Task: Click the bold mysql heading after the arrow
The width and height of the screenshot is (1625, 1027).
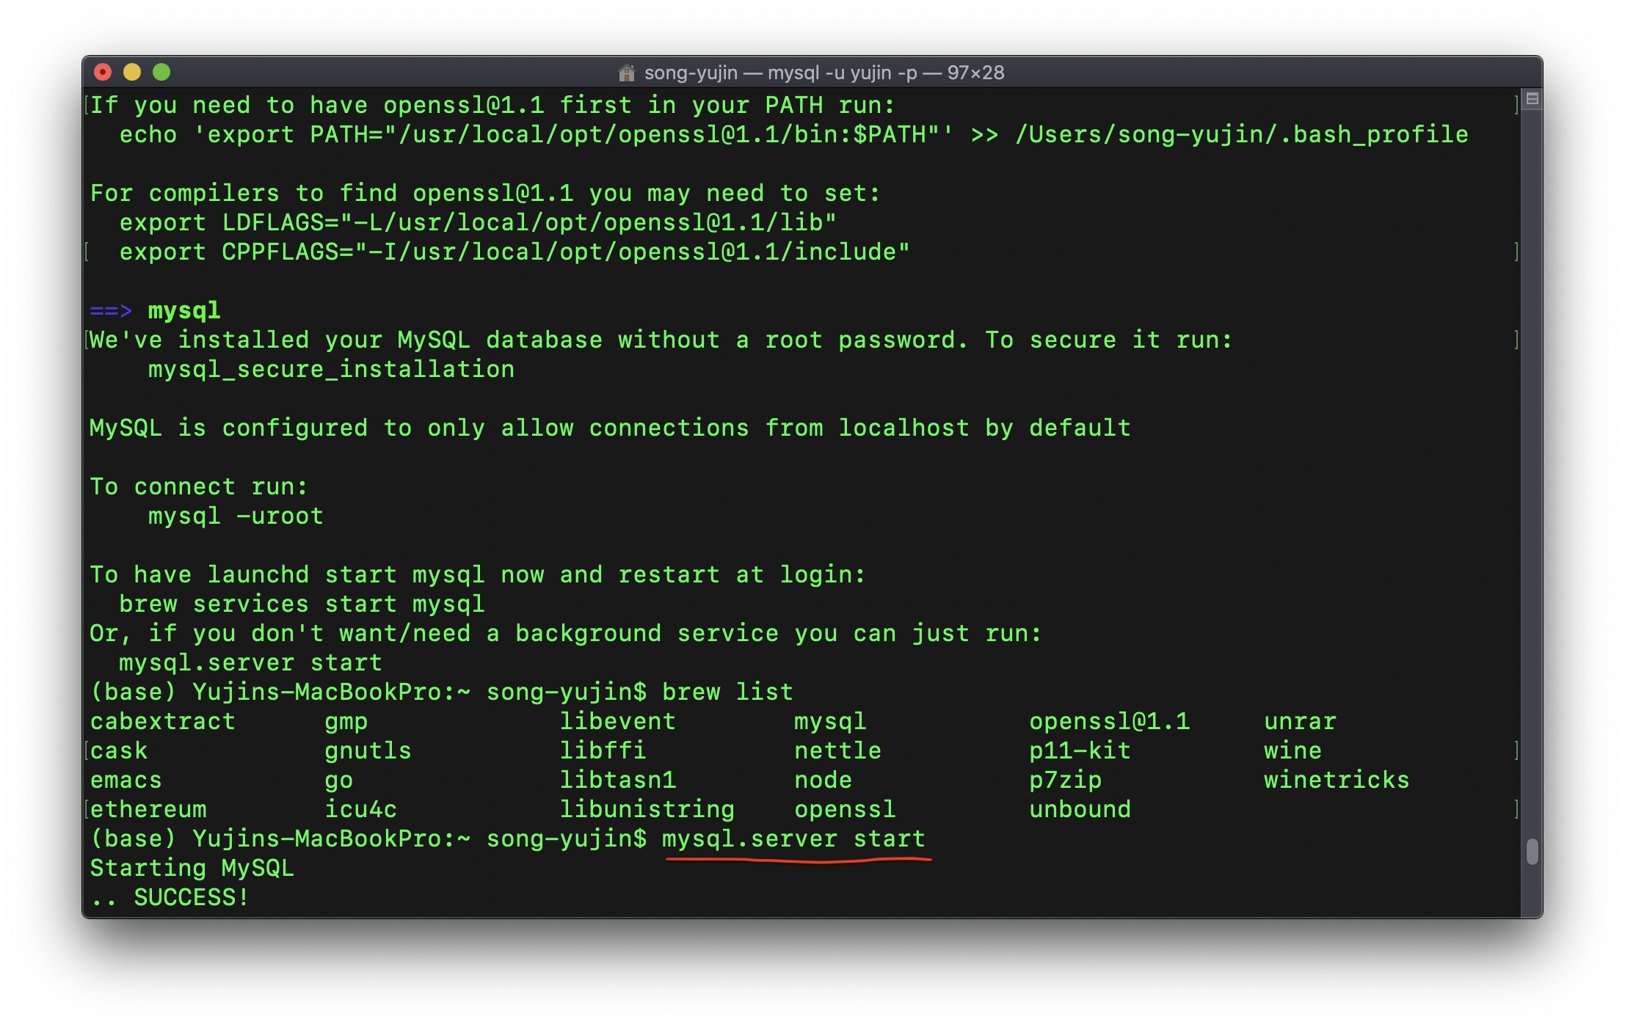Action: [184, 311]
